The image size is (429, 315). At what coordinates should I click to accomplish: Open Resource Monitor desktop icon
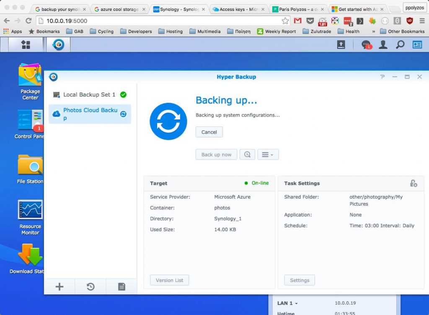pos(30,217)
